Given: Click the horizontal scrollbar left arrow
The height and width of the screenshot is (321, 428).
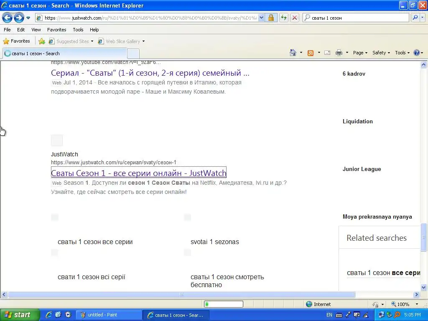Looking at the screenshot, I should tap(4, 295).
